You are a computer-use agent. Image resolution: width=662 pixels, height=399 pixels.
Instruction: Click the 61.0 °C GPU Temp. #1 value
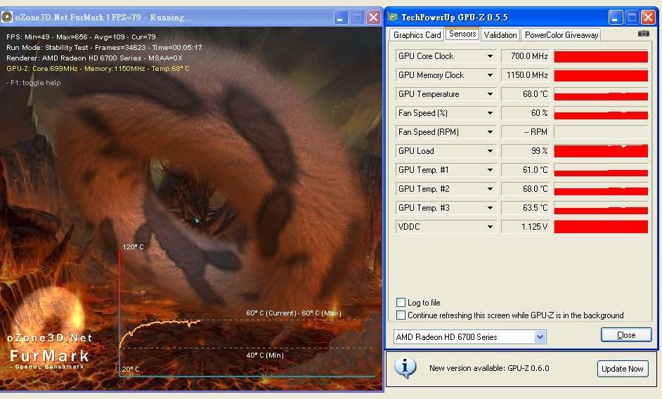[526, 170]
